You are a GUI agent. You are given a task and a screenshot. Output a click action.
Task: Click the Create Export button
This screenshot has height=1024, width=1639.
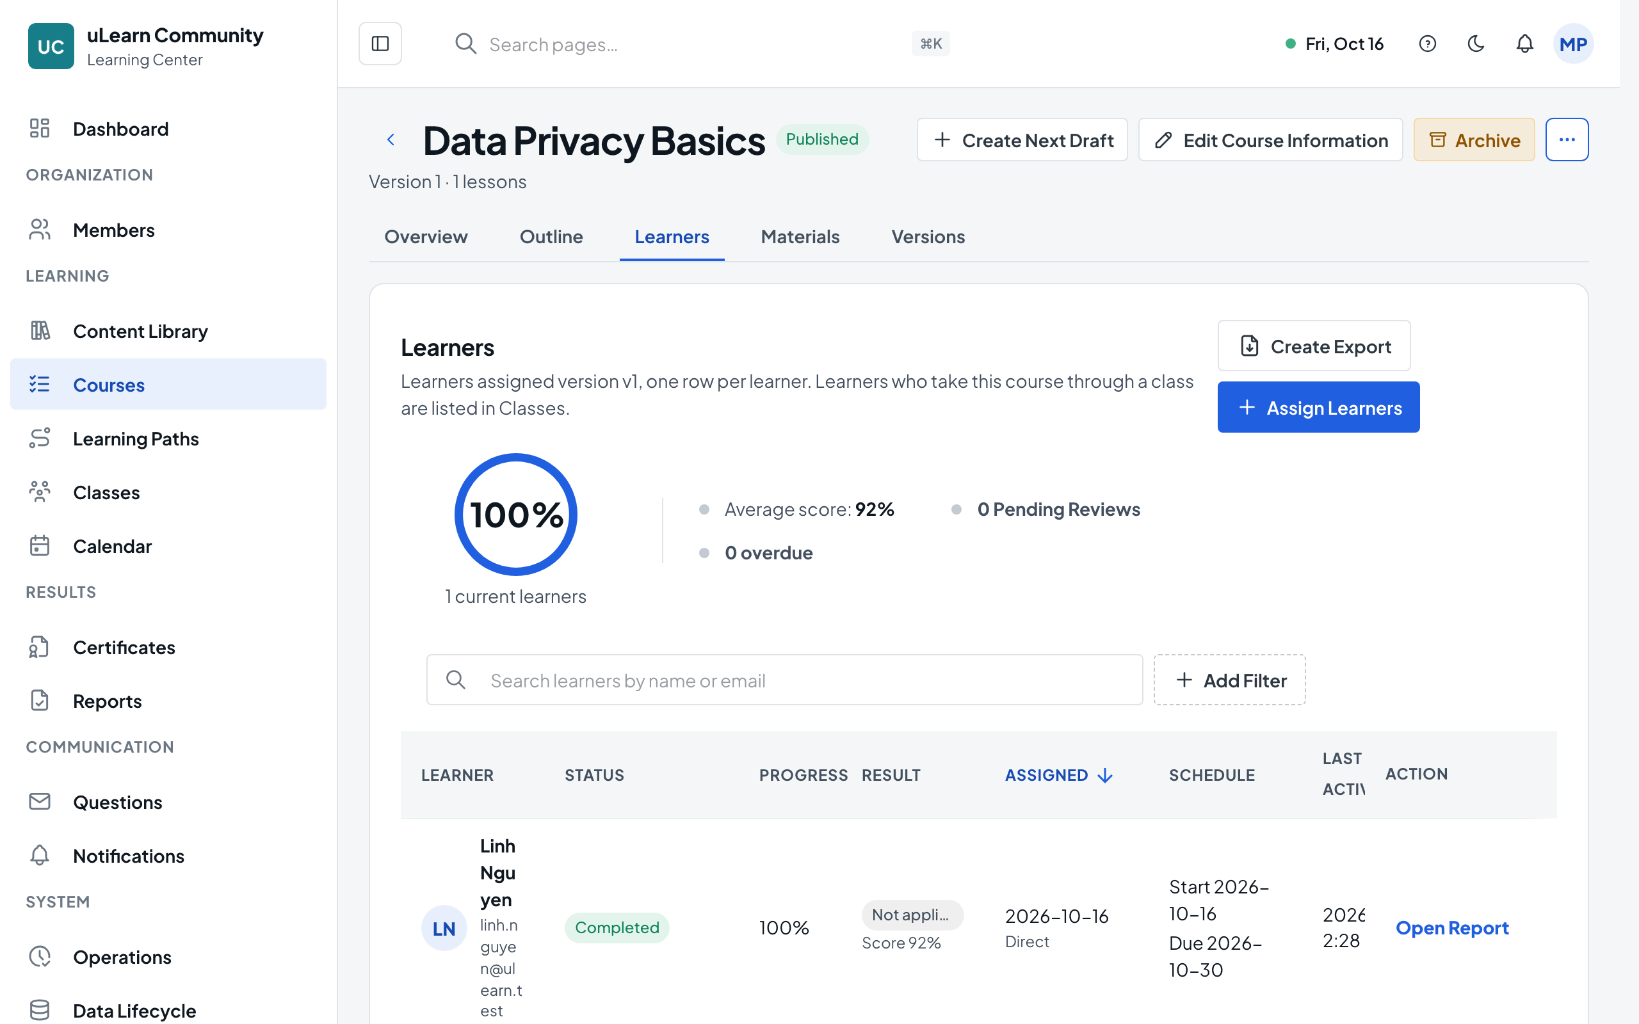1314,346
